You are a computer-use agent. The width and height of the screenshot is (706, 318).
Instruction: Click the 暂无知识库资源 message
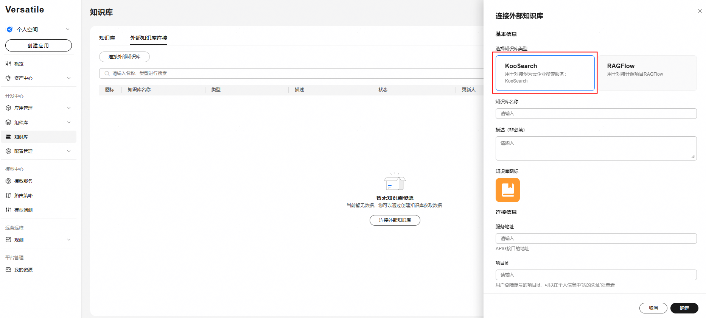(x=395, y=198)
